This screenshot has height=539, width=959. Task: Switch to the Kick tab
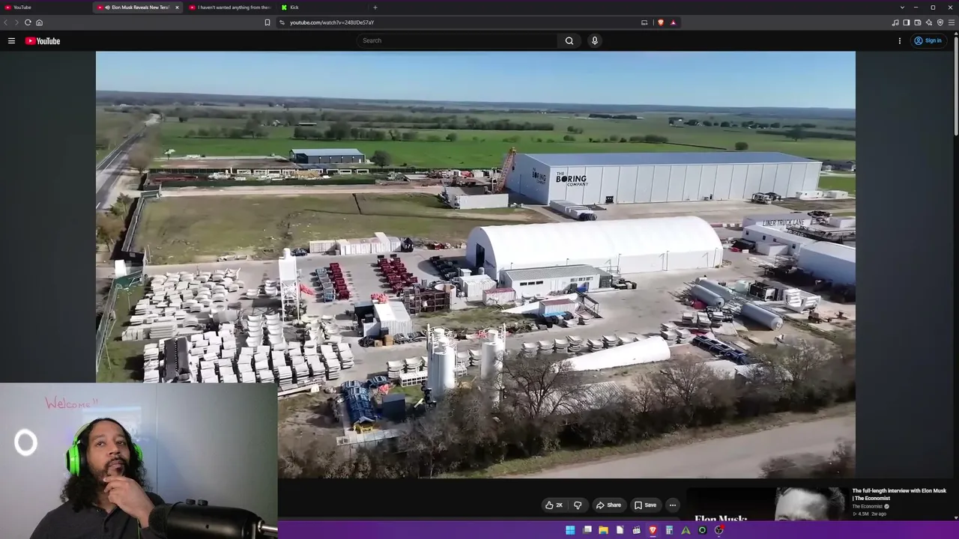pos(322,7)
